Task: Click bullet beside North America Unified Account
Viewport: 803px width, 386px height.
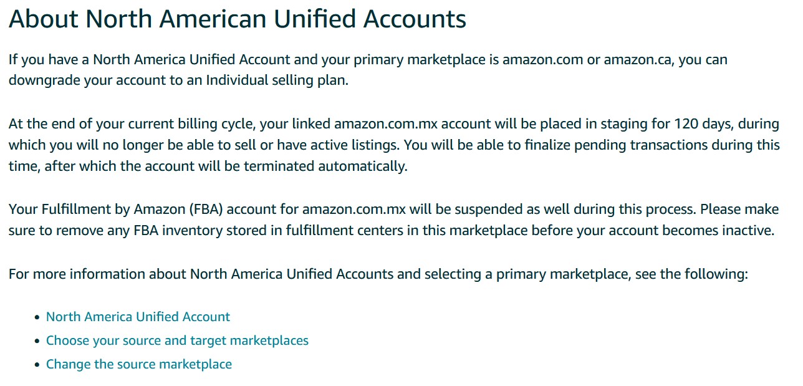Action: [37, 317]
